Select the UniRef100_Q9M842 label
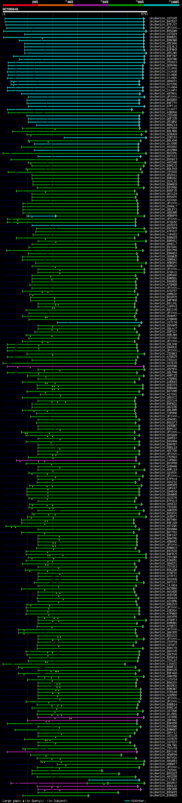 tap(163, 259)
